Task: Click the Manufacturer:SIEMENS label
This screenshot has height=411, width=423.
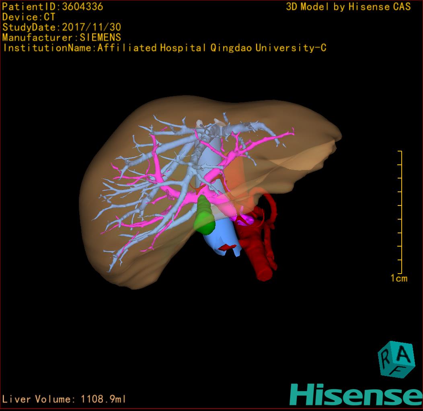Action: (x=62, y=38)
